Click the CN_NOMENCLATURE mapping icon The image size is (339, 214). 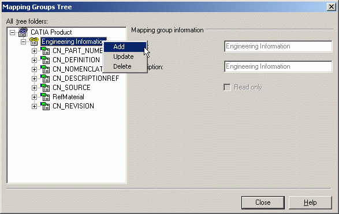pos(45,69)
